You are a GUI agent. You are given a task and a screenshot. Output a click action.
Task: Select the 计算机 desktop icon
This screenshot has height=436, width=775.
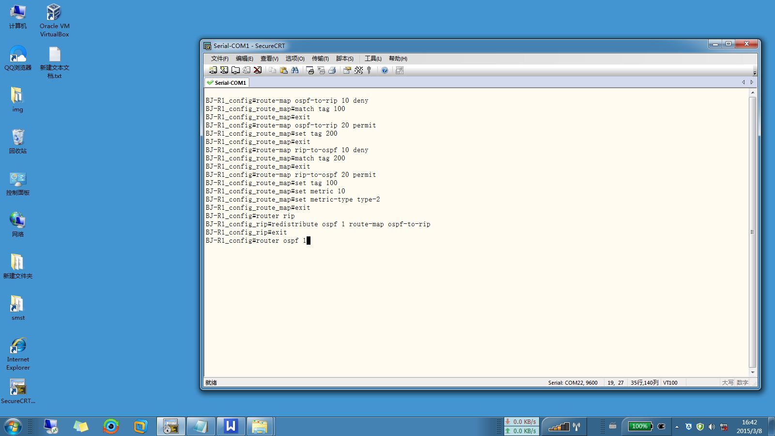pos(18,16)
